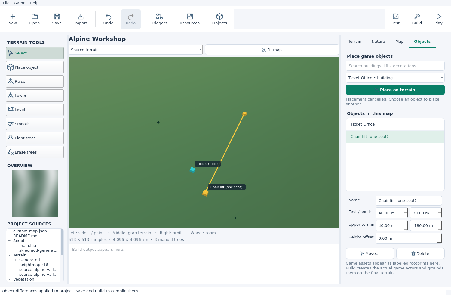The image size is (451, 295).
Task: Expand the Generated terrain folder
Action: pos(15,260)
